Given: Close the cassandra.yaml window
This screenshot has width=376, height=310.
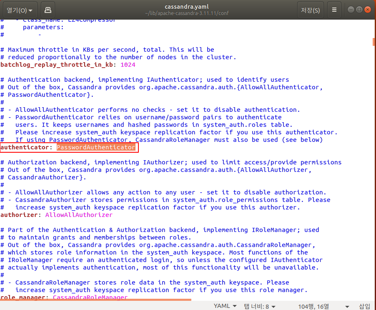Looking at the screenshot, I should tap(367, 10).
